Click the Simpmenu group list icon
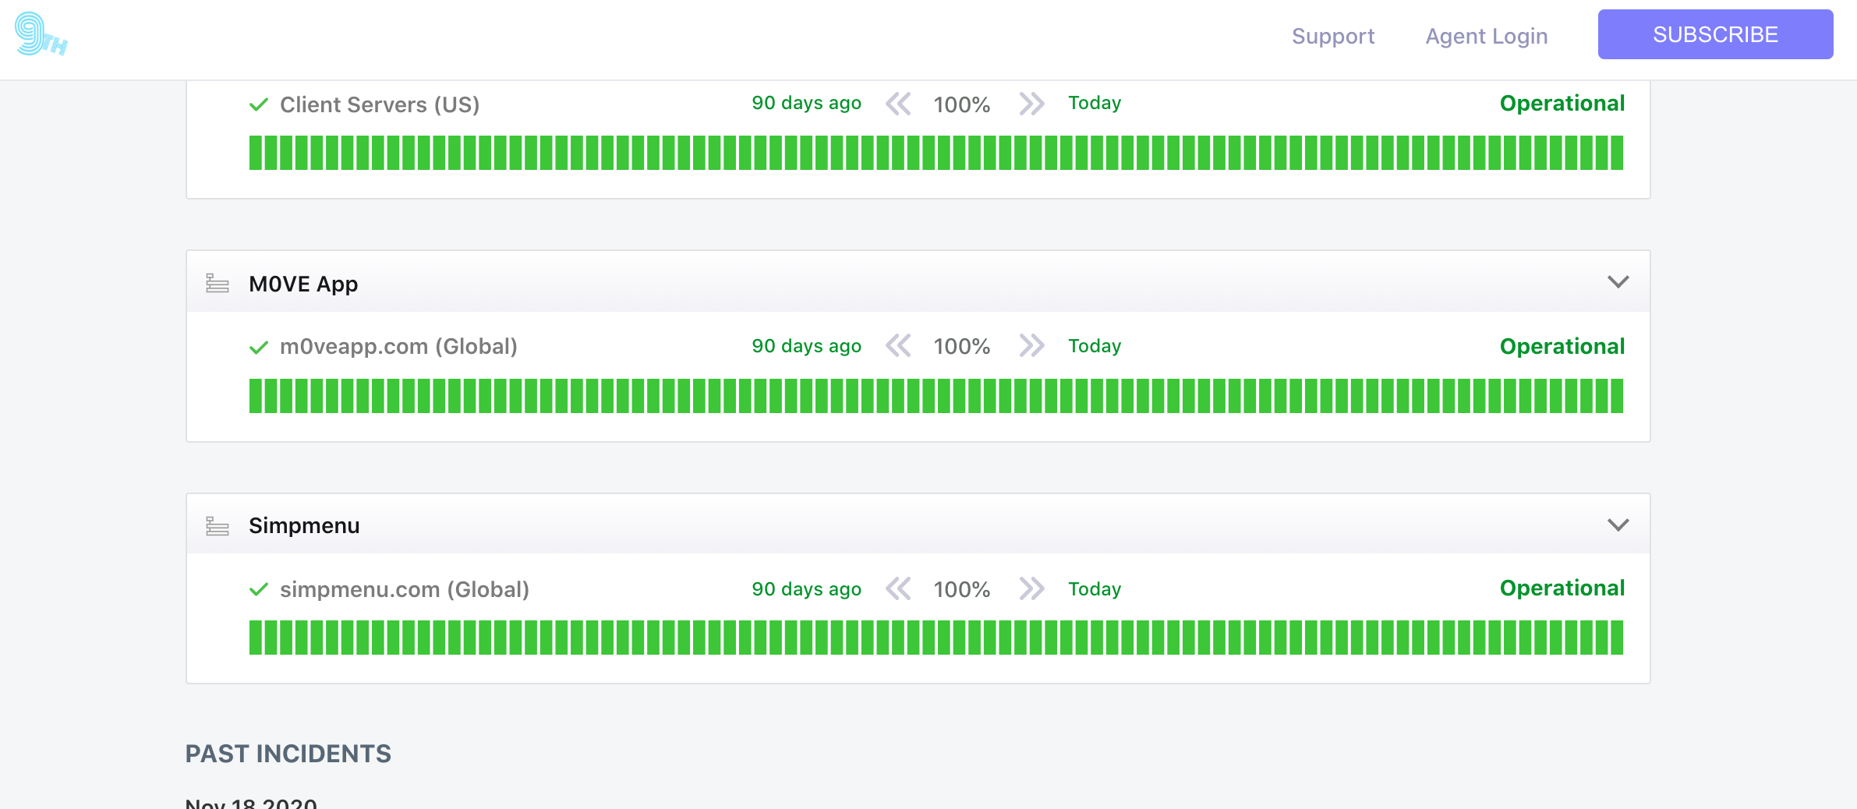1857x809 pixels. coord(218,526)
